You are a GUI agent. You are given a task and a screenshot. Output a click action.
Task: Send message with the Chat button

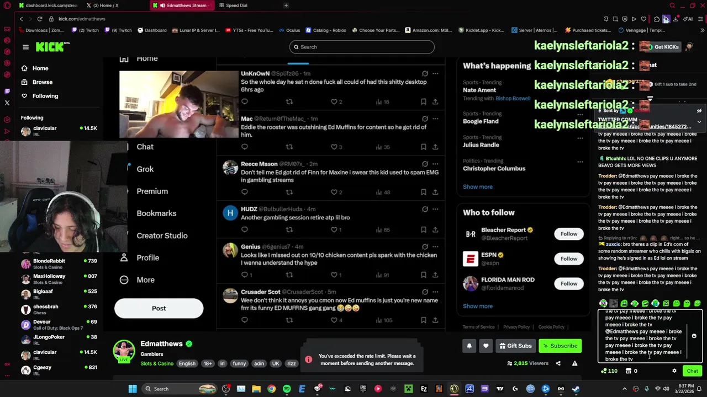(x=692, y=371)
